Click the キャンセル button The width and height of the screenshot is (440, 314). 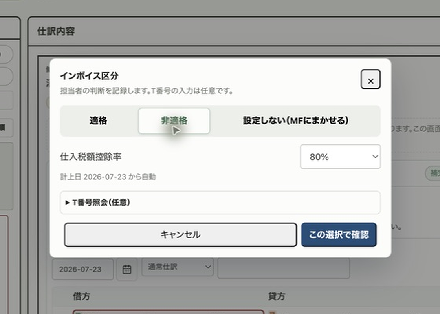pyautogui.click(x=180, y=235)
